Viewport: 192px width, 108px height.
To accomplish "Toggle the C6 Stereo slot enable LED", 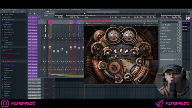I will point(181,37).
